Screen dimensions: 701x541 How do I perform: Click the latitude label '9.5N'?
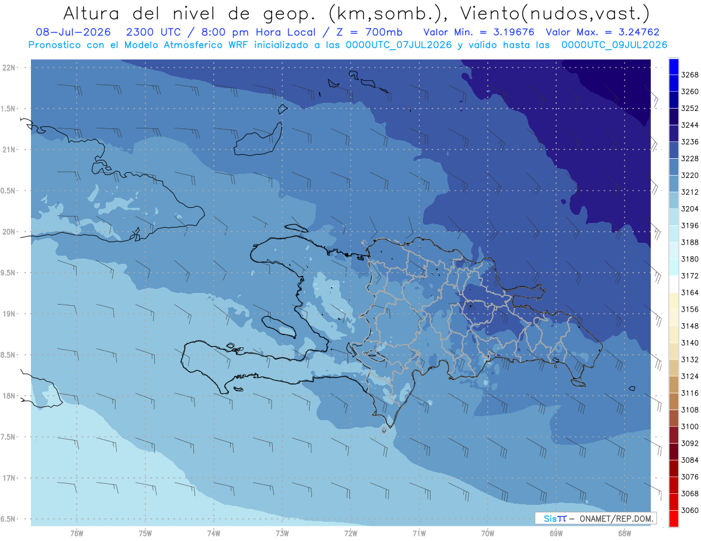pos(8,273)
